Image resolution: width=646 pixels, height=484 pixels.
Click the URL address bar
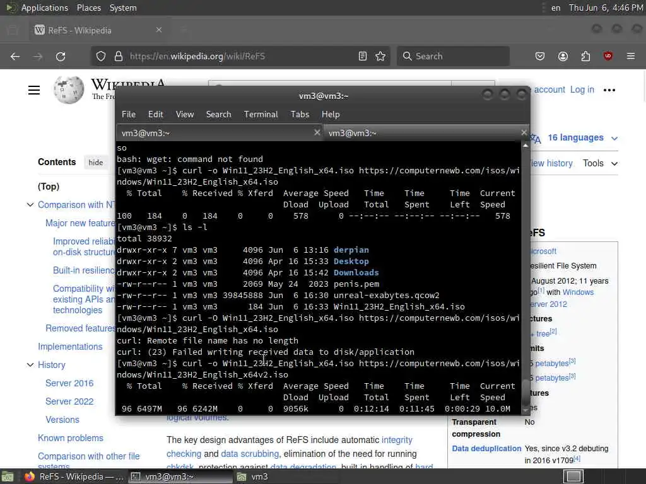pos(239,56)
